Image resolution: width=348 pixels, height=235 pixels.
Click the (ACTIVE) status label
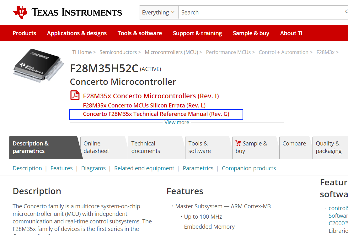(x=151, y=69)
